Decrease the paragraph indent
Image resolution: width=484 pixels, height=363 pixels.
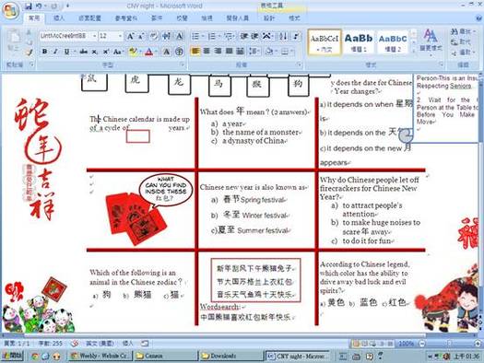tap(244, 37)
